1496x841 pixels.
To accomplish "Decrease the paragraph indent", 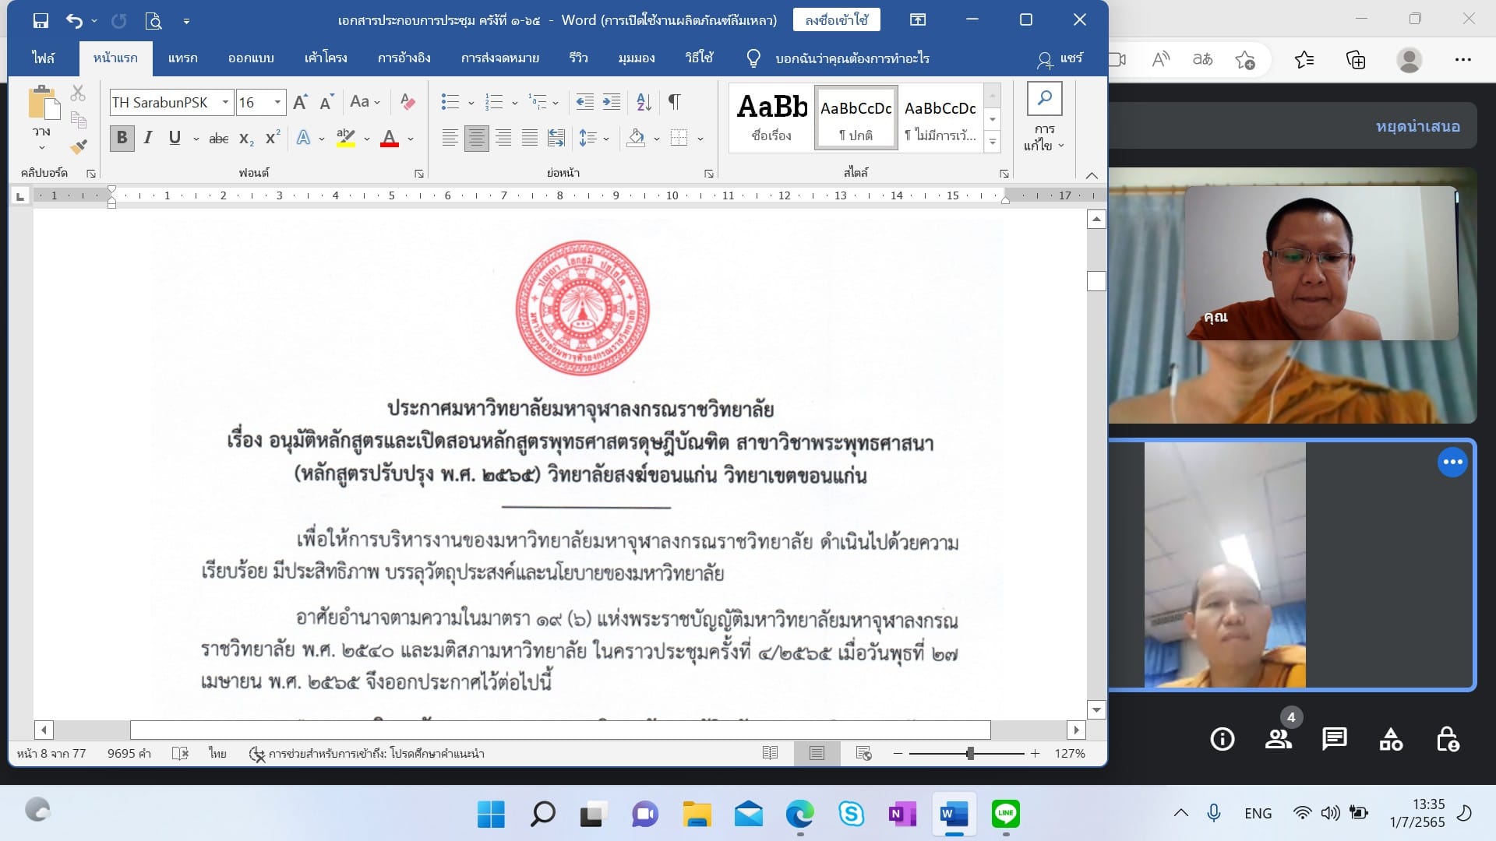I will pyautogui.click(x=584, y=101).
